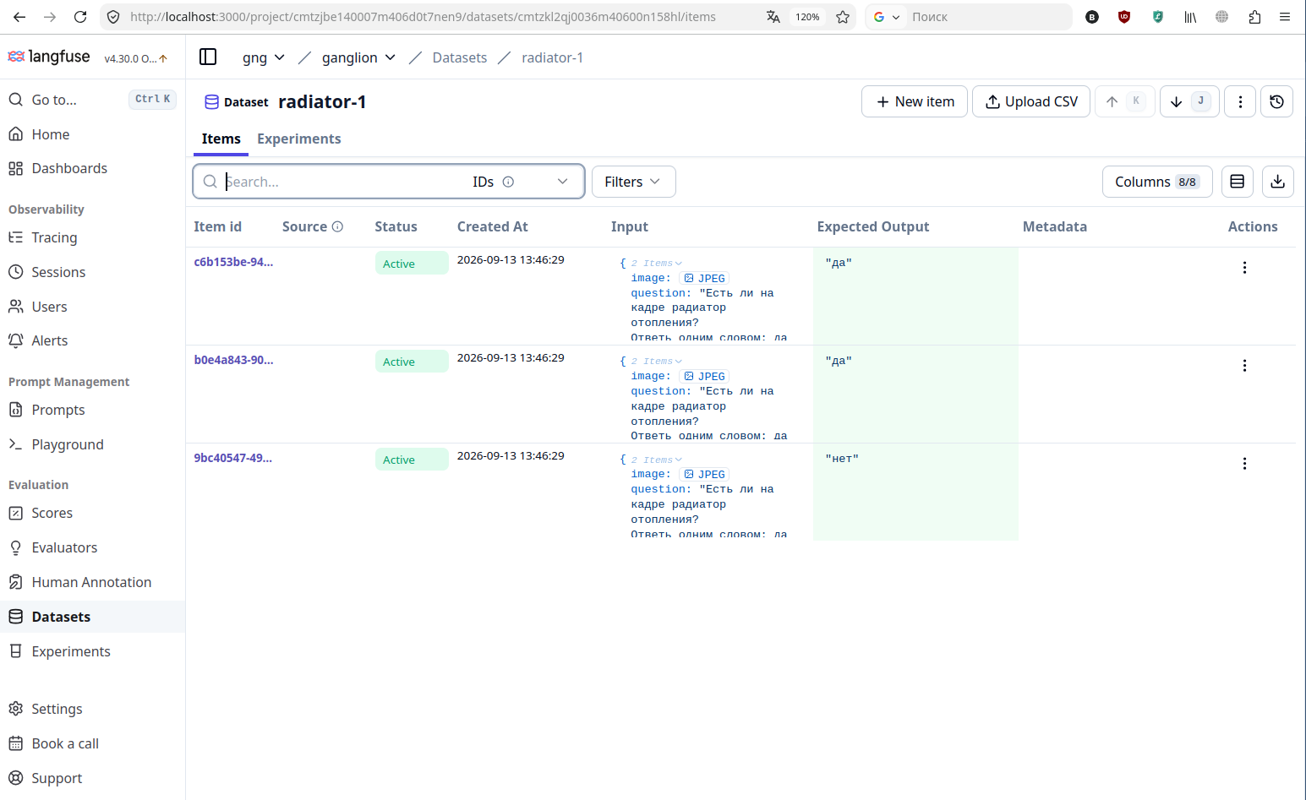Open the IDs search type dropdown

[520, 182]
